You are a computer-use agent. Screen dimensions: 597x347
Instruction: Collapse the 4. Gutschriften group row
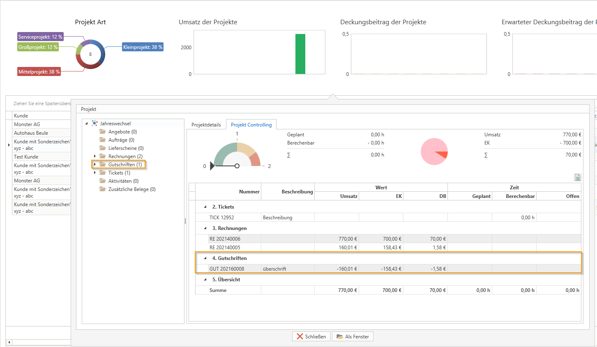tap(205, 258)
